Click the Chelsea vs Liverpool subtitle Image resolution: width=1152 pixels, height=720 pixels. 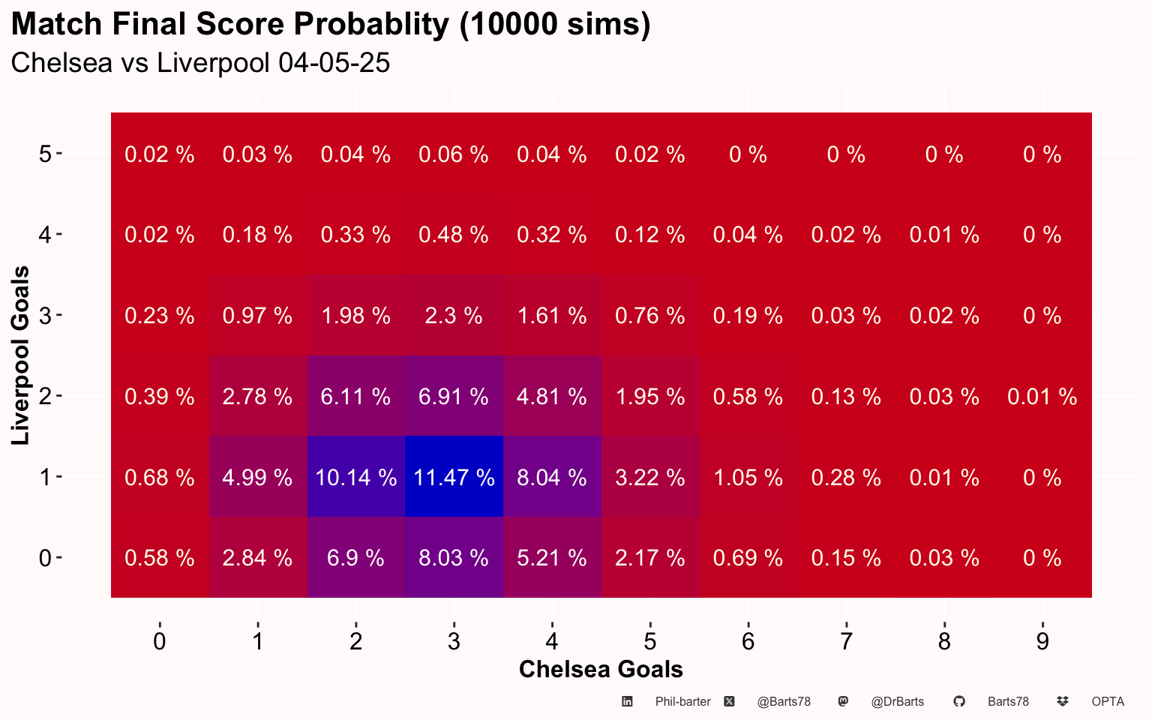(x=200, y=62)
